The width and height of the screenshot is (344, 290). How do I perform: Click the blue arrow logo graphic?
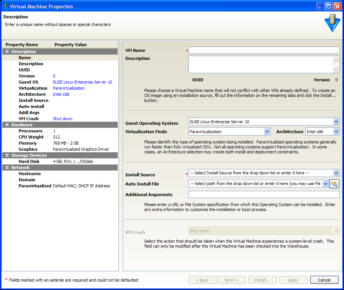coord(332,24)
